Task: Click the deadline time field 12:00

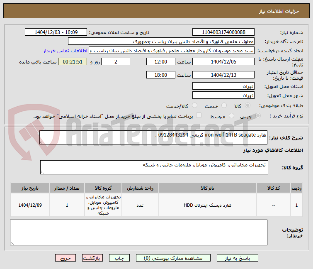Action: pos(161,61)
